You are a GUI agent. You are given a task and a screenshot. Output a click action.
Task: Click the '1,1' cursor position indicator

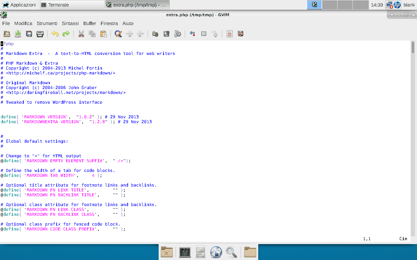coord(367,239)
